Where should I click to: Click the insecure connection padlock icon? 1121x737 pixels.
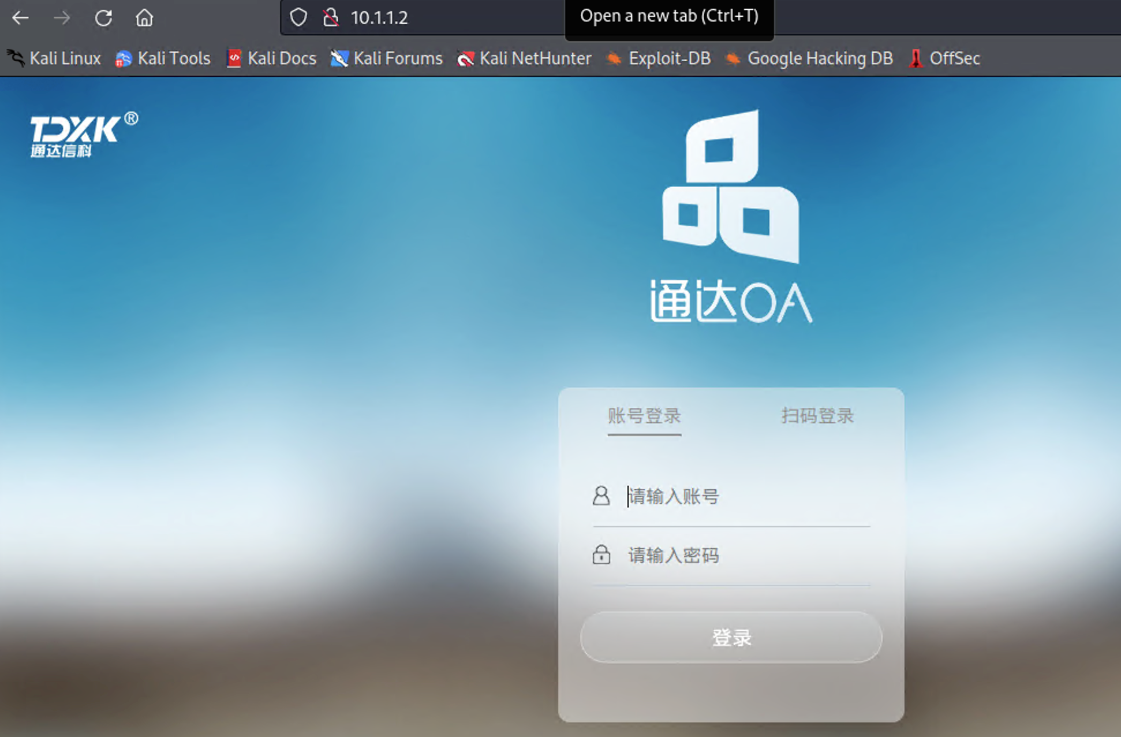click(331, 17)
